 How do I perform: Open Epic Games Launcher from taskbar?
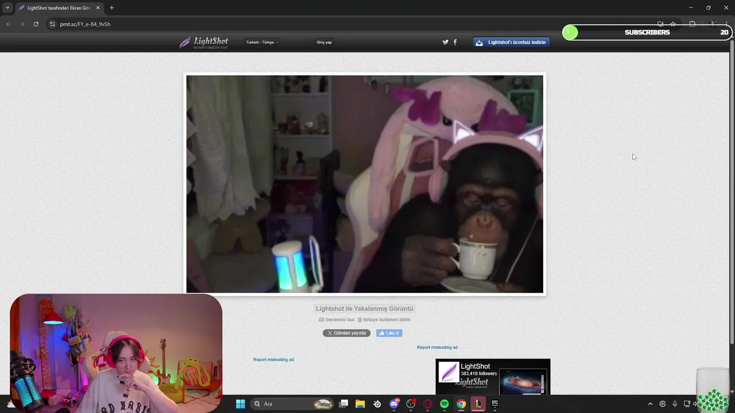pos(495,404)
